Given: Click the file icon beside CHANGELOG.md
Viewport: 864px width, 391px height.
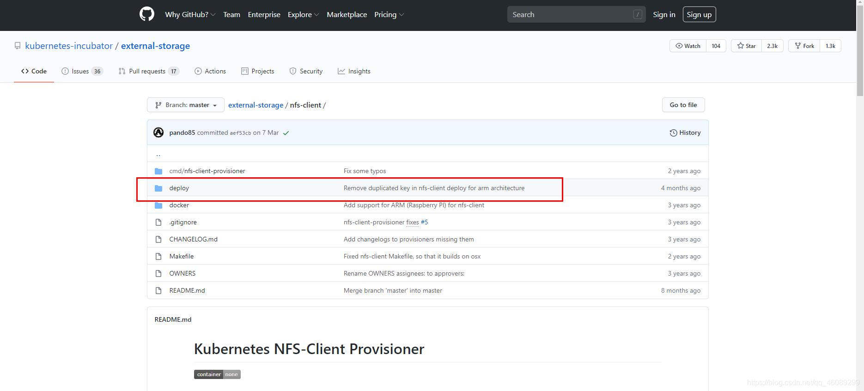Looking at the screenshot, I should click(x=158, y=239).
